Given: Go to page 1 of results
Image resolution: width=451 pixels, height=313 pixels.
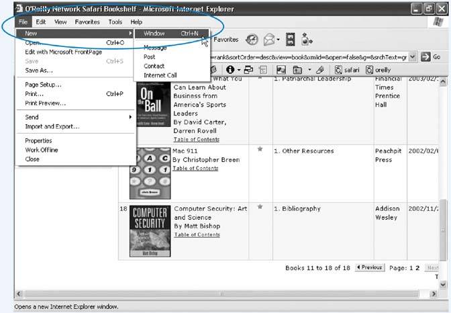Looking at the screenshot, I should click(x=411, y=268).
